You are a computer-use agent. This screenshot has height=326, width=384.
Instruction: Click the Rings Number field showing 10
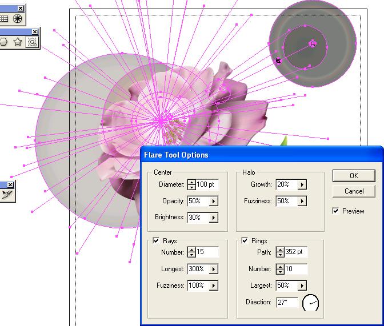coord(295,269)
